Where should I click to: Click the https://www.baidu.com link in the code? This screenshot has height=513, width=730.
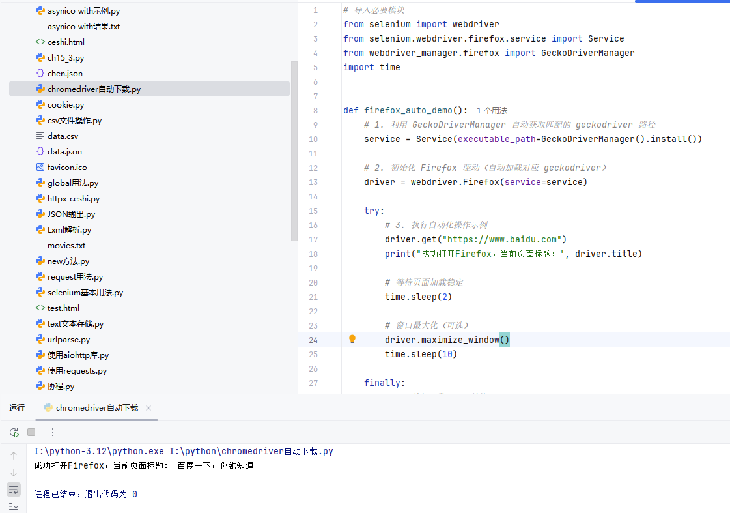coord(502,239)
